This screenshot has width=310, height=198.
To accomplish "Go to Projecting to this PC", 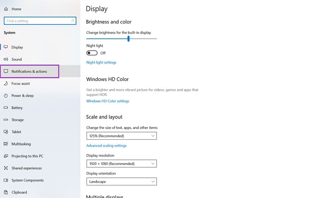I will [27, 156].
